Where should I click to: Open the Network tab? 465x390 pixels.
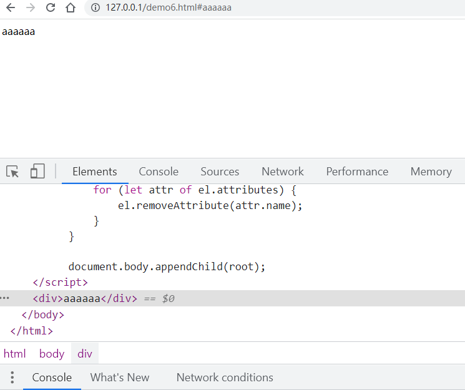(283, 172)
